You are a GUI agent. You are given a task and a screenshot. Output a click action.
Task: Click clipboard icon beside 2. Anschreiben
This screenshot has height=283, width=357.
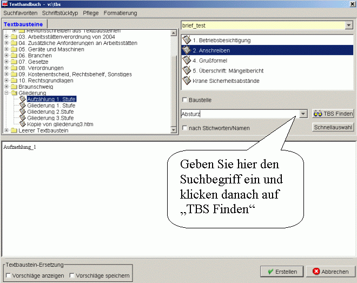click(187, 50)
